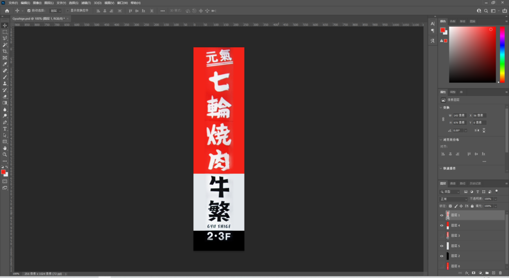Click the search icon at the top right
The image size is (509, 278).
[486, 11]
